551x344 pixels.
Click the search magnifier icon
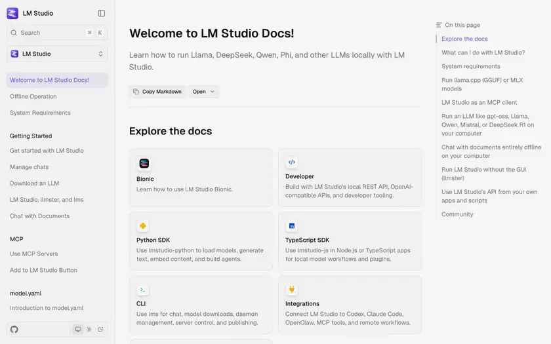pyautogui.click(x=14, y=33)
